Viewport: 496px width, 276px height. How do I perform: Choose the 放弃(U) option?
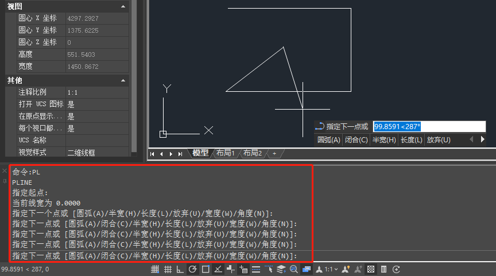(x=439, y=140)
